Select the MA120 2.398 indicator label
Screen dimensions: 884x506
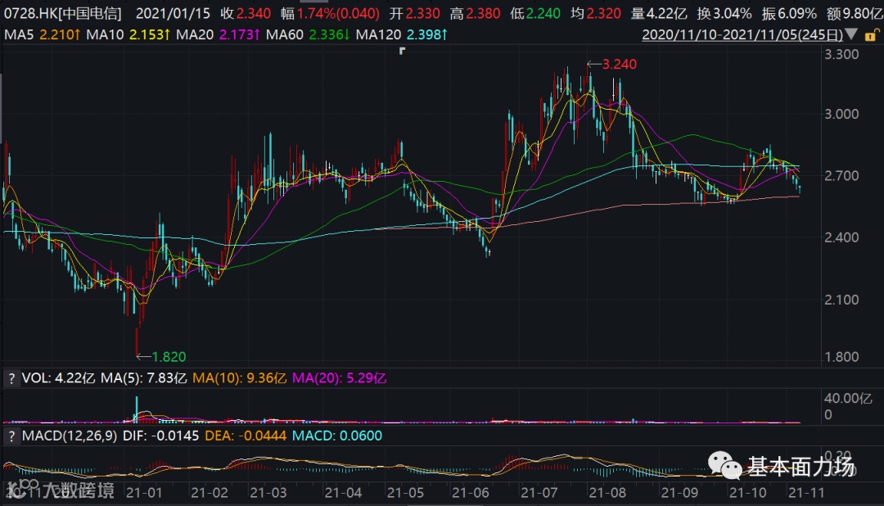(x=401, y=34)
